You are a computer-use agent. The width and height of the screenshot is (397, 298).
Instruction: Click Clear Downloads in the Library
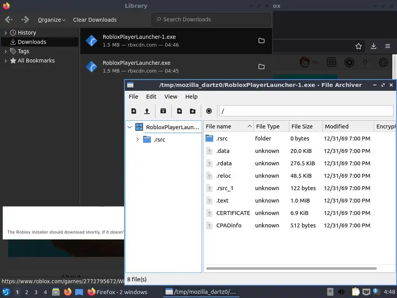coord(95,20)
